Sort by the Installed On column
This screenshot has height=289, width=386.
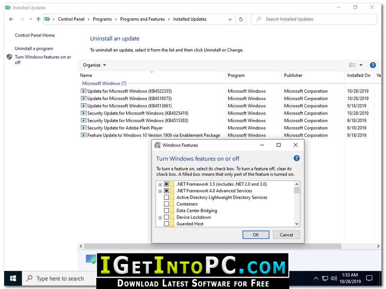click(x=359, y=75)
